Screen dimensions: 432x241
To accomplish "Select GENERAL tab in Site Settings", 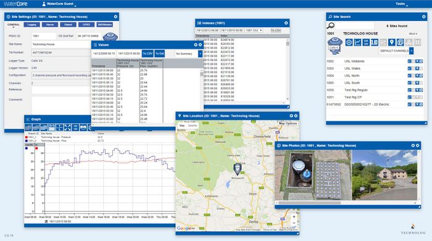I will click(x=13, y=25).
